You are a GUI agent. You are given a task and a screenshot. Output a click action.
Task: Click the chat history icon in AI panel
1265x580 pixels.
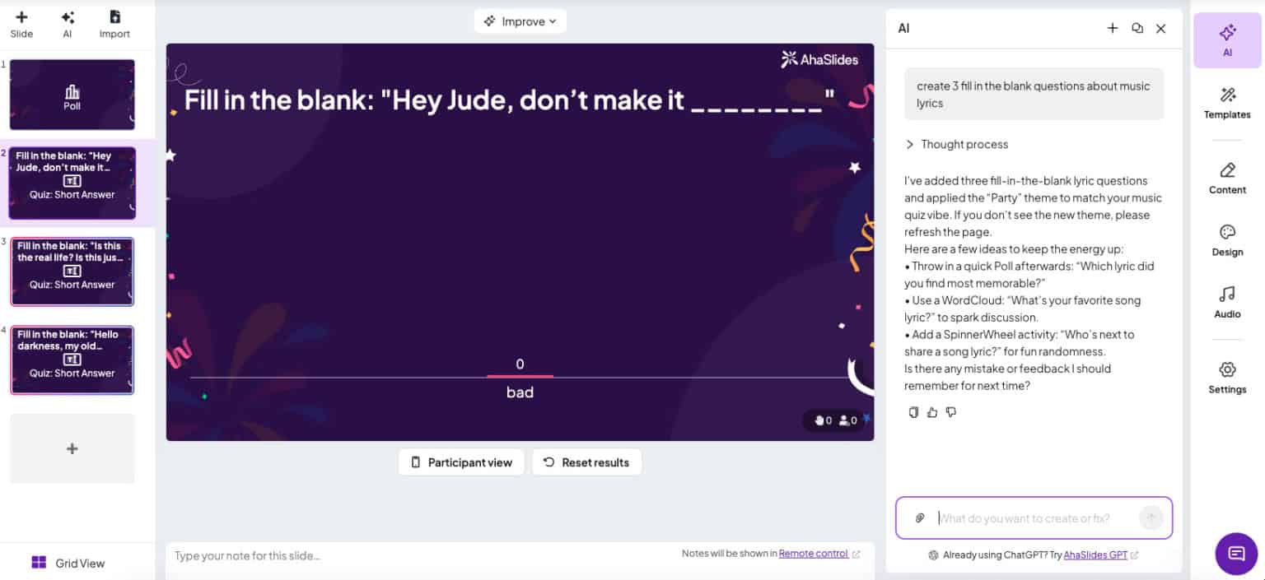[1137, 28]
